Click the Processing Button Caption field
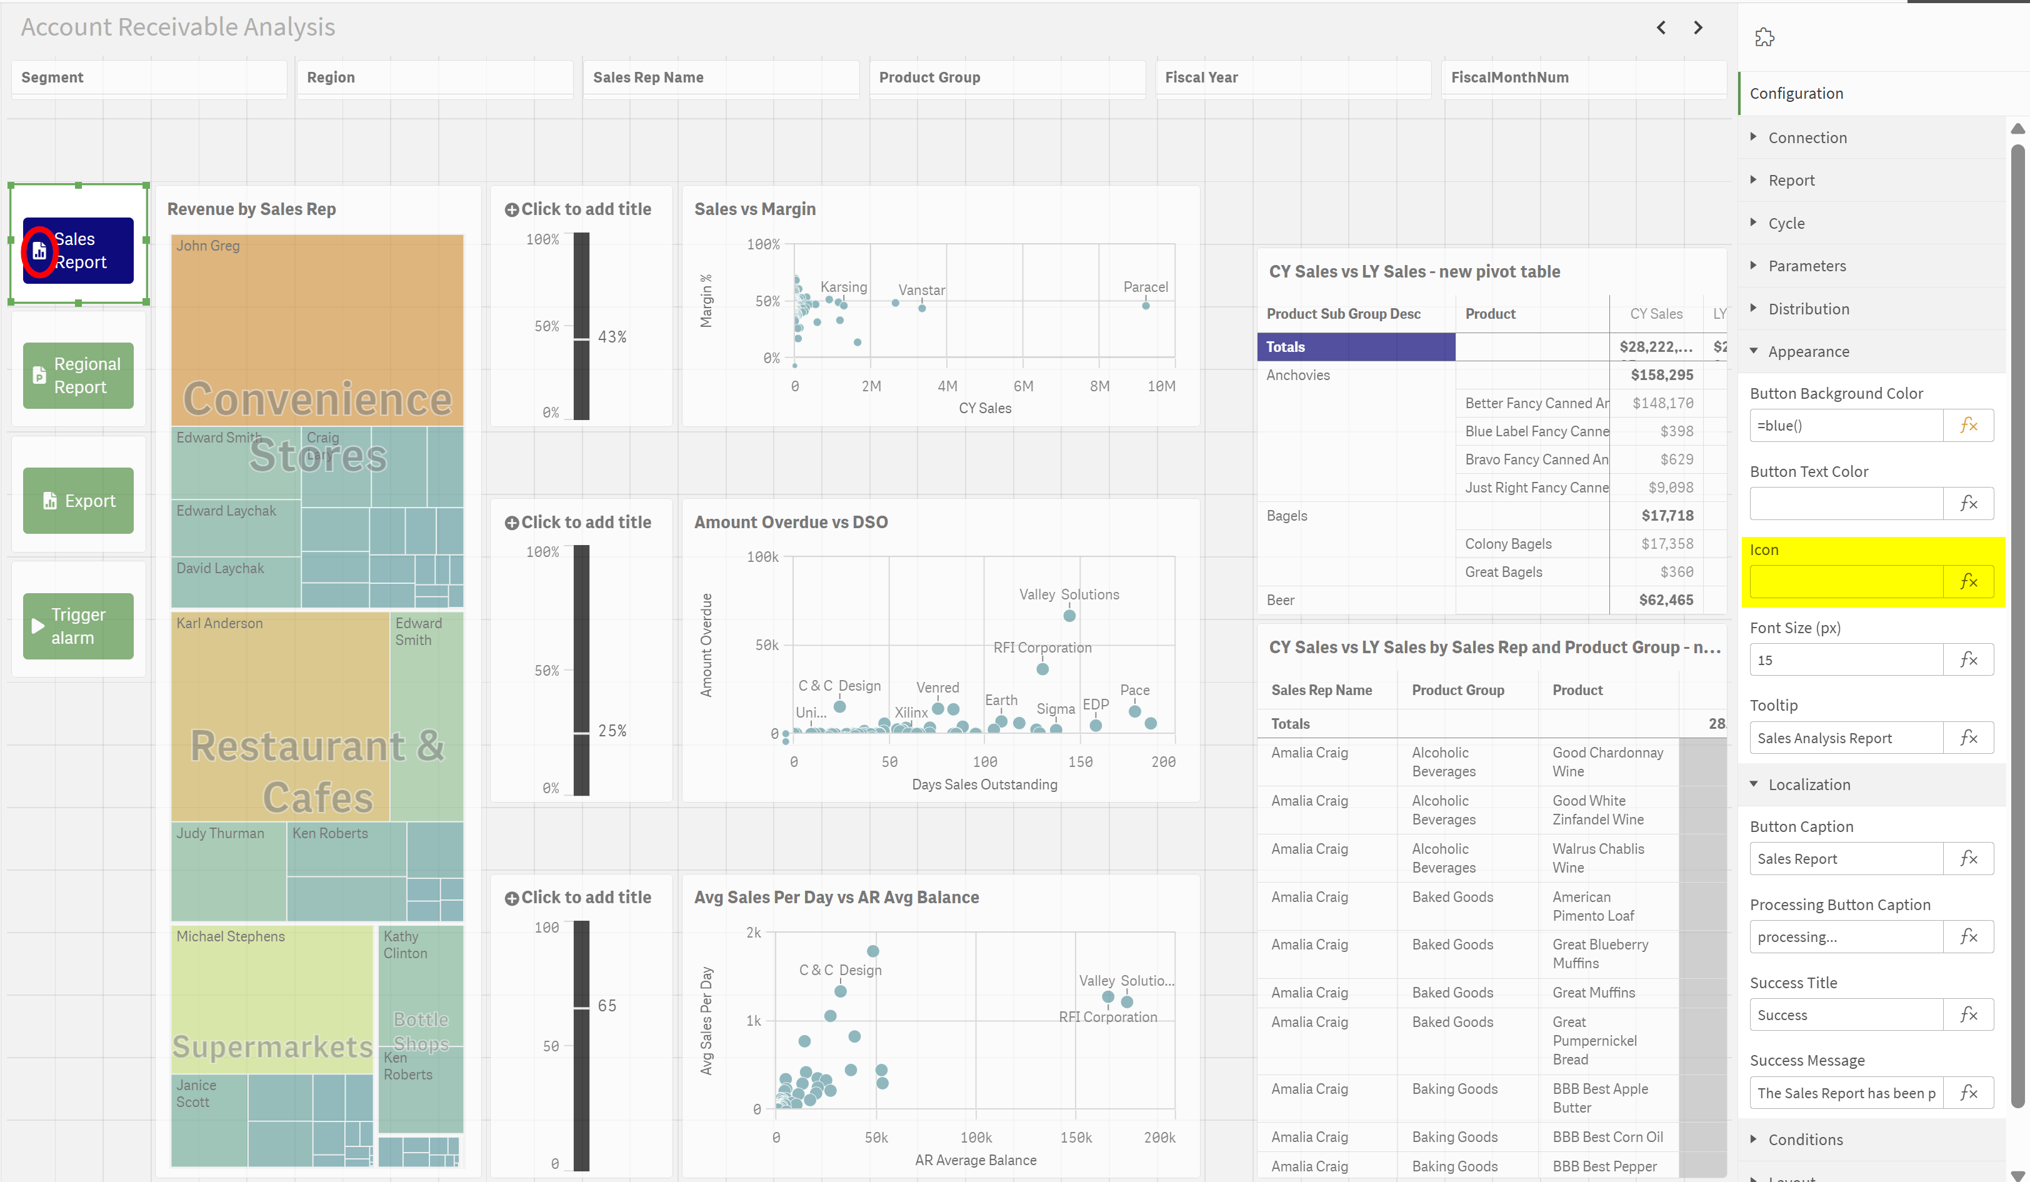The width and height of the screenshot is (2030, 1182). tap(1846, 937)
